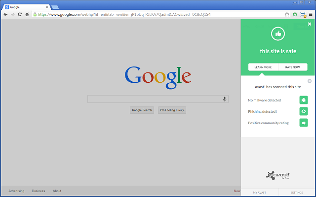This screenshot has height=197, width=316.
Task: Click the 'Positive community rating' text
Action: tap(268, 123)
